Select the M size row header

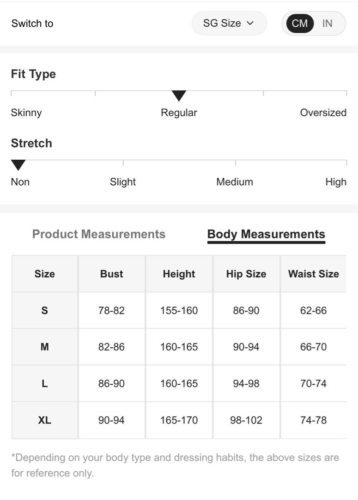point(44,347)
